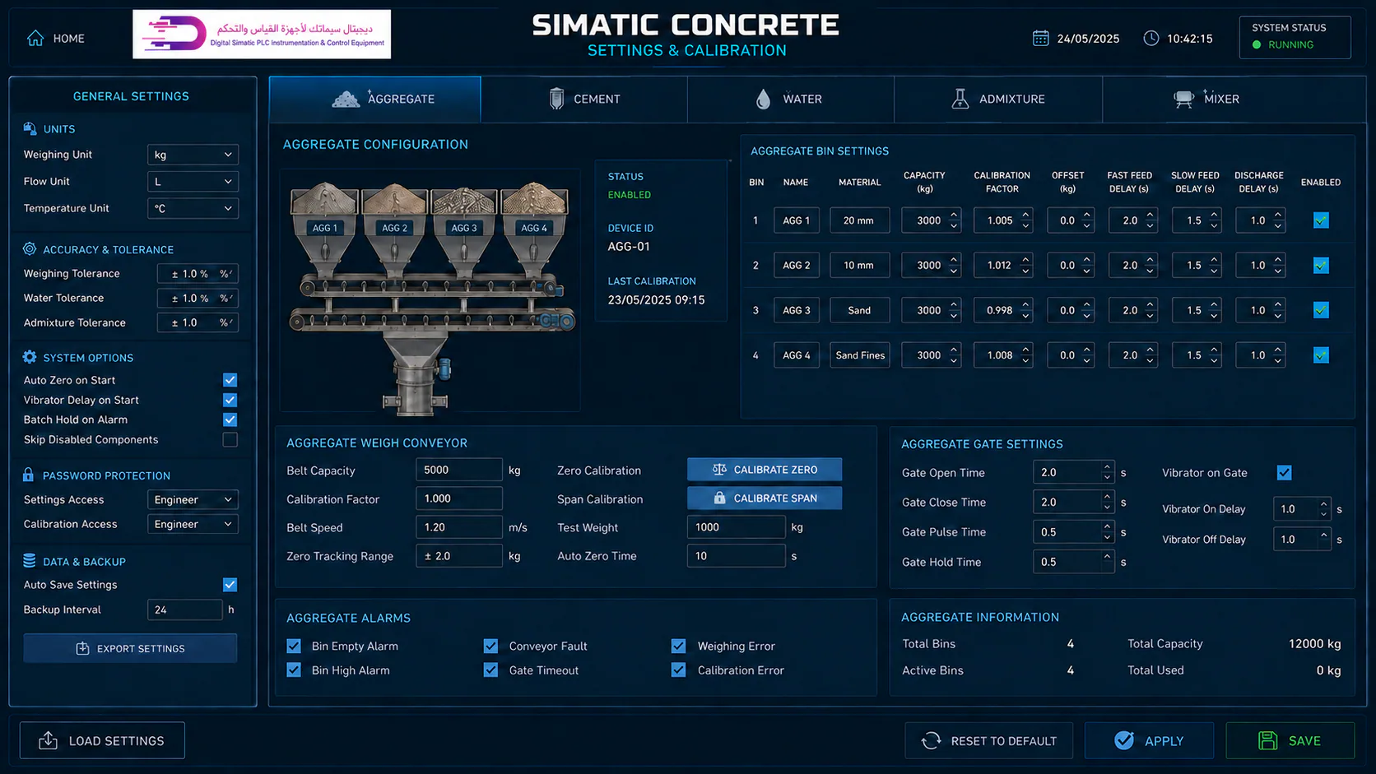Click the Reset to Default refresh icon
Viewport: 1376px width, 774px height.
click(932, 741)
